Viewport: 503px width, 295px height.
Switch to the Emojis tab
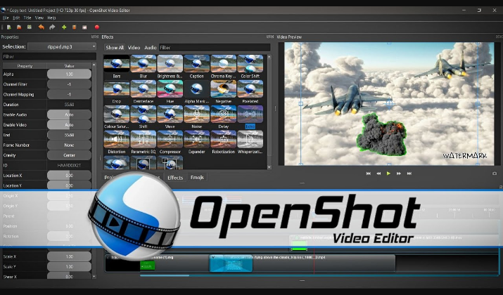tap(197, 178)
